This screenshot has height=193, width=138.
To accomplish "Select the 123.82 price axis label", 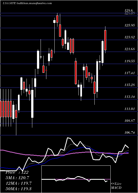I will click(x=130, y=37).
